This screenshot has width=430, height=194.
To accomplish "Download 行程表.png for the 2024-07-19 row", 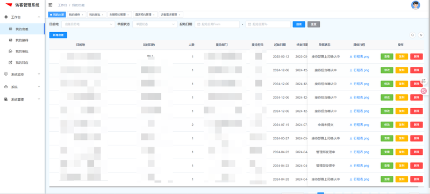I will [359, 125].
